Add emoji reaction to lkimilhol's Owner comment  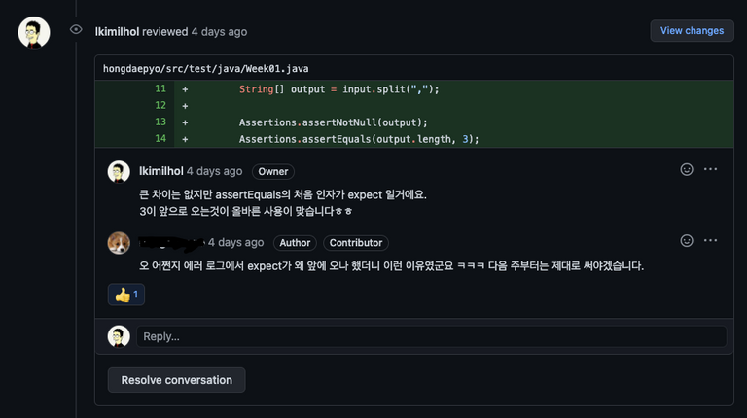[687, 169]
